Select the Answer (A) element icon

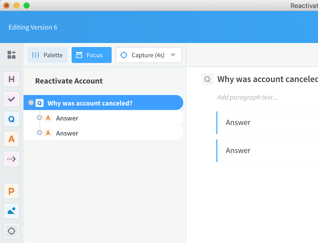[11, 139]
